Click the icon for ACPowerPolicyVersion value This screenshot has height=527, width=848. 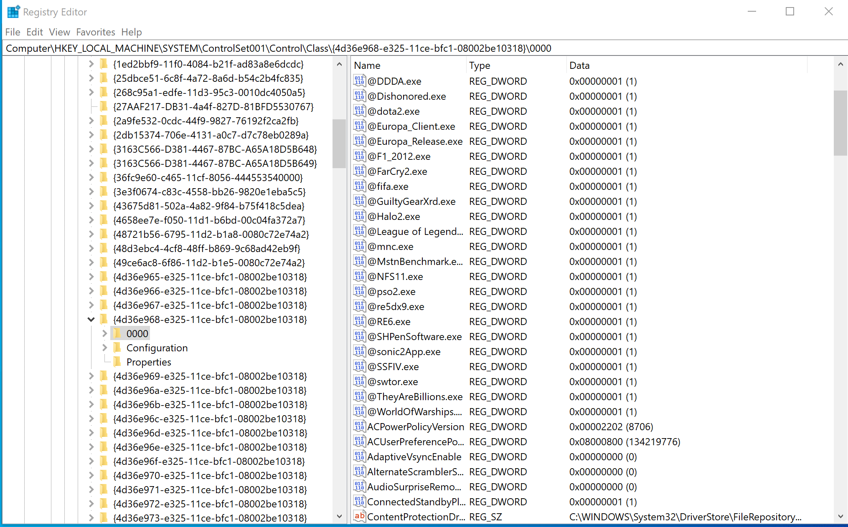(x=359, y=426)
